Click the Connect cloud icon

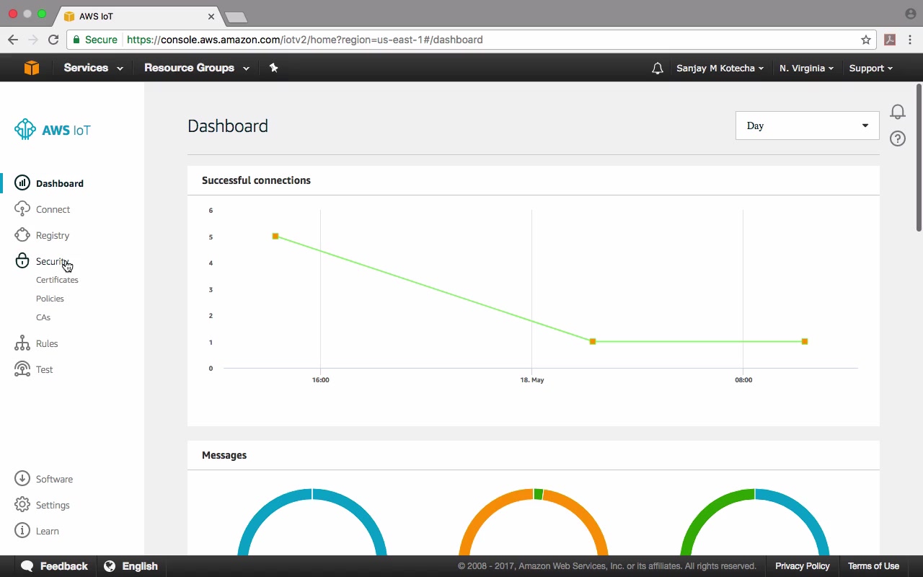pyautogui.click(x=22, y=209)
